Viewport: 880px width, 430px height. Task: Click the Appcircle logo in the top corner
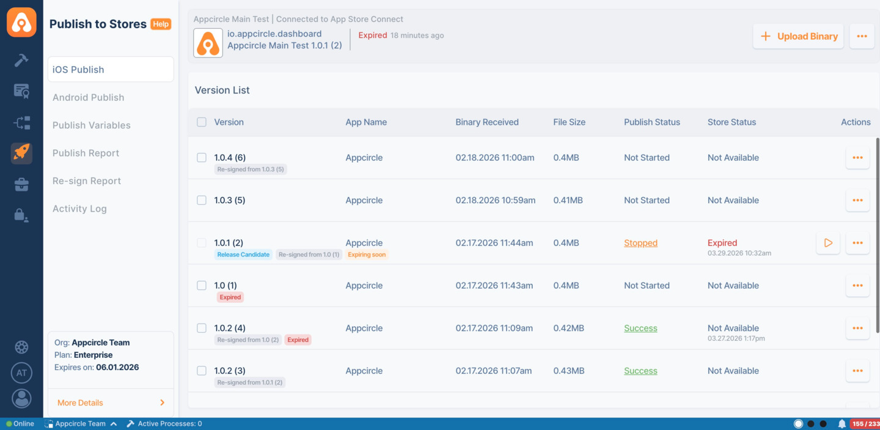click(x=21, y=22)
